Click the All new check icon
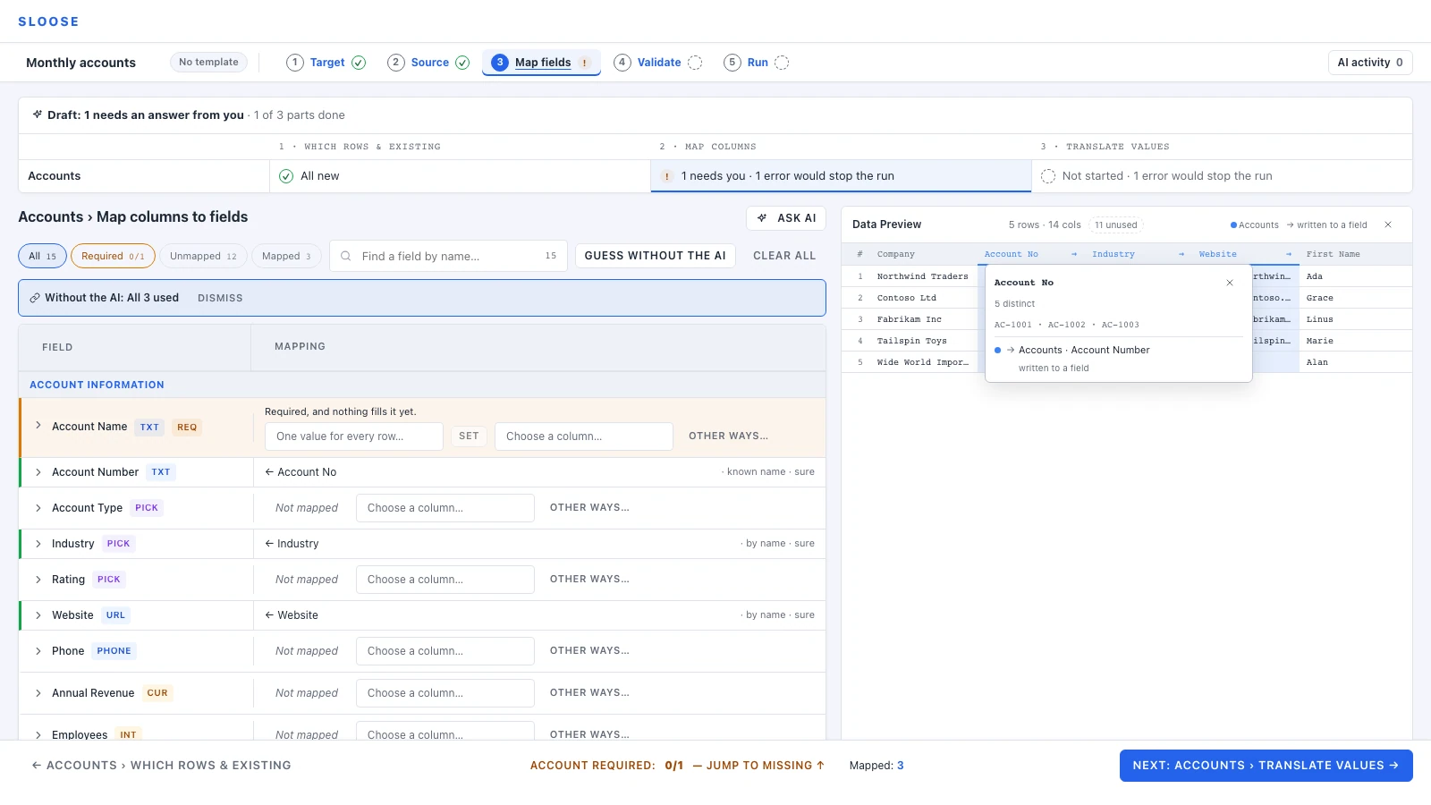This screenshot has width=1431, height=805. tap(286, 176)
